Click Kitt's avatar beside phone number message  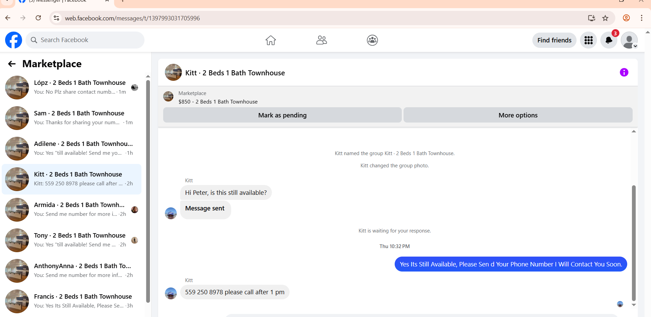click(x=171, y=293)
